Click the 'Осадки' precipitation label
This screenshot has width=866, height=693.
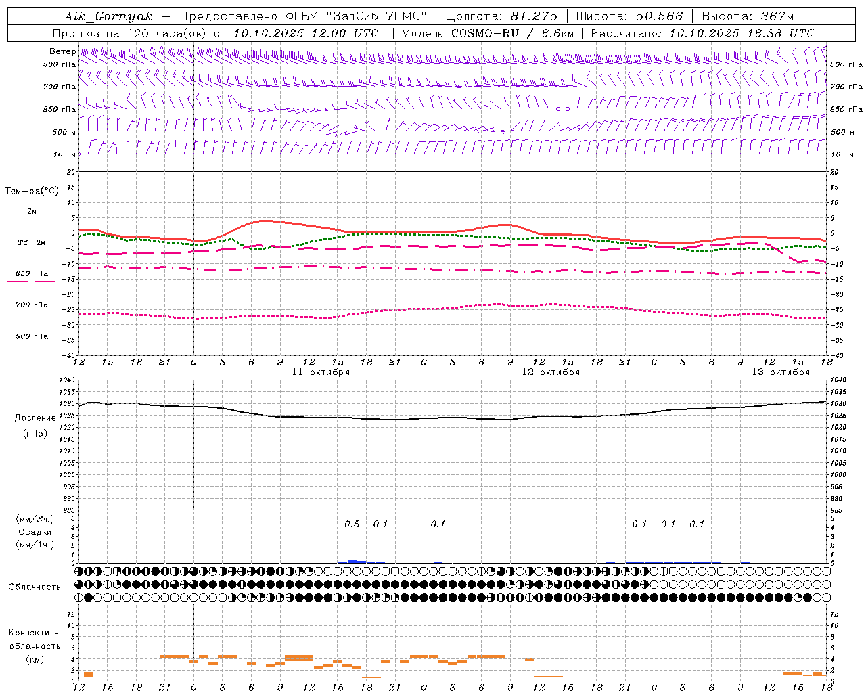click(x=35, y=532)
